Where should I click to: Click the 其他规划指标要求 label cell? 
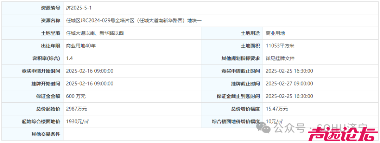click(232, 59)
